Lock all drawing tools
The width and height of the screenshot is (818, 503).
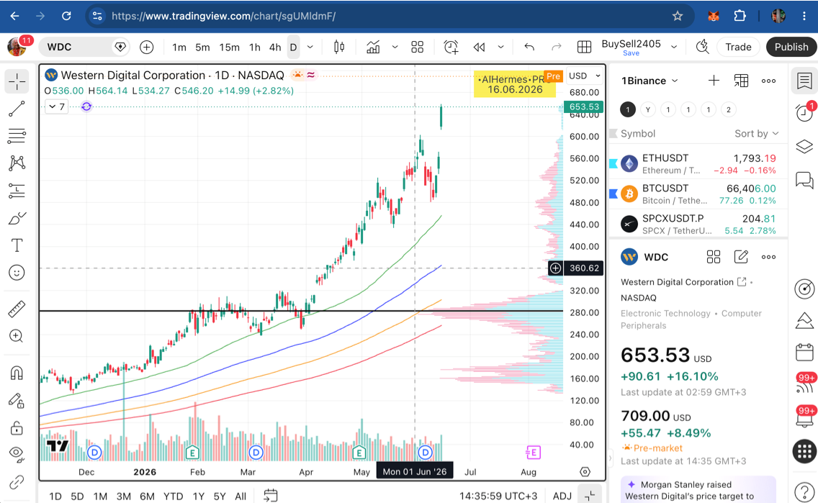(x=17, y=428)
